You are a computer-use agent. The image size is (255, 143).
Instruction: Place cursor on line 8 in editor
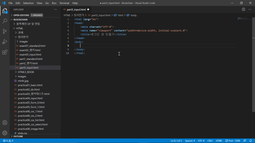tap(155, 46)
